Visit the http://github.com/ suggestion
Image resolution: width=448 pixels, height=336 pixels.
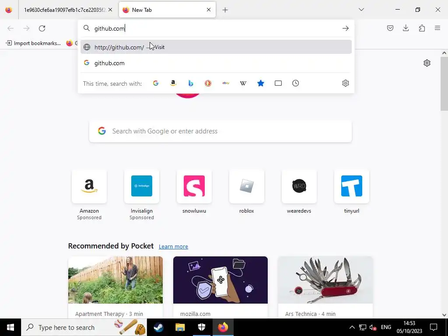click(x=216, y=47)
